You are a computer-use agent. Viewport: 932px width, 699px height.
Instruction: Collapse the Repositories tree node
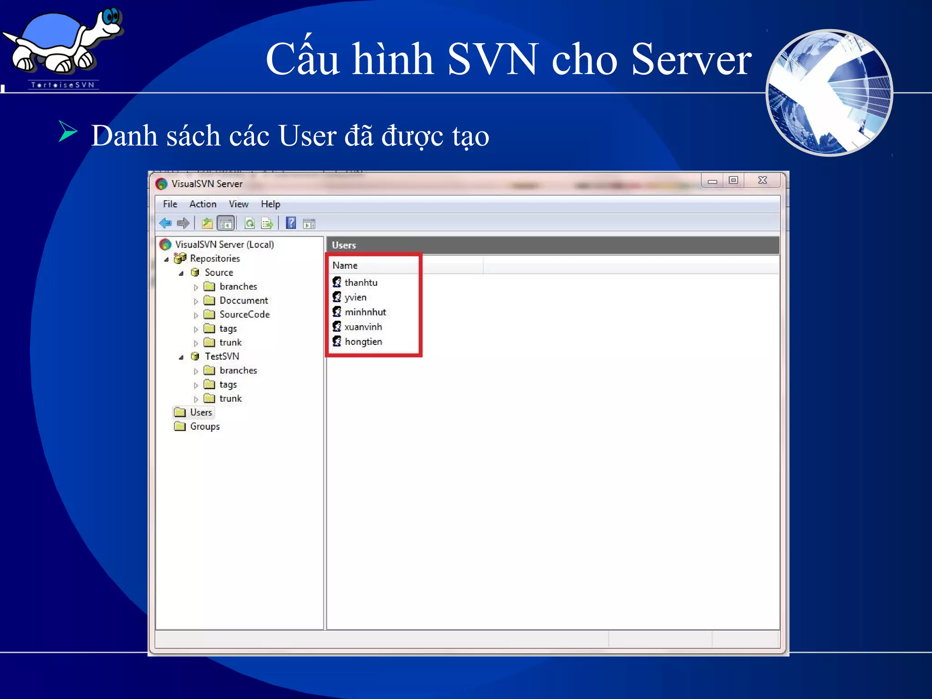pos(167,259)
